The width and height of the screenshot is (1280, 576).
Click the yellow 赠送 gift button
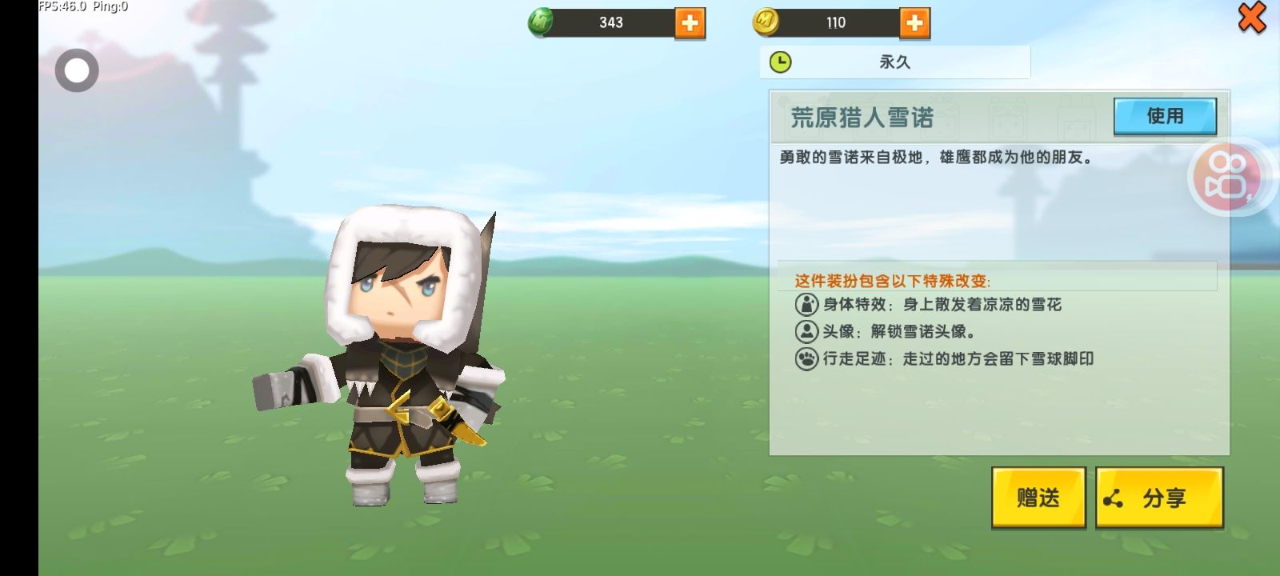[x=1038, y=498]
